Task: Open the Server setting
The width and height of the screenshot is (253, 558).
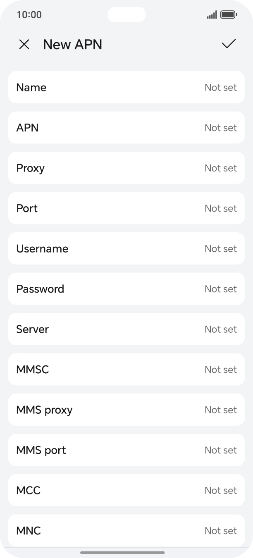Action: tap(126, 329)
